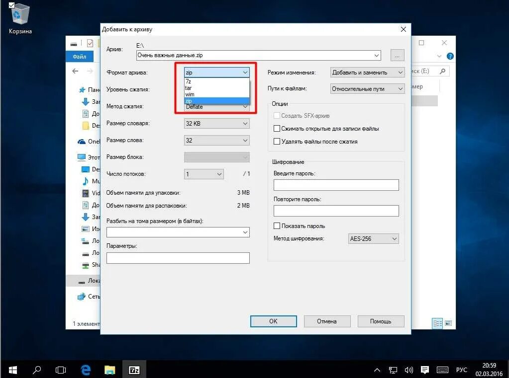Select OneDrive in Explorer sidebar
Image resolution: width=509 pixels, height=378 pixels.
pyautogui.click(x=88, y=142)
